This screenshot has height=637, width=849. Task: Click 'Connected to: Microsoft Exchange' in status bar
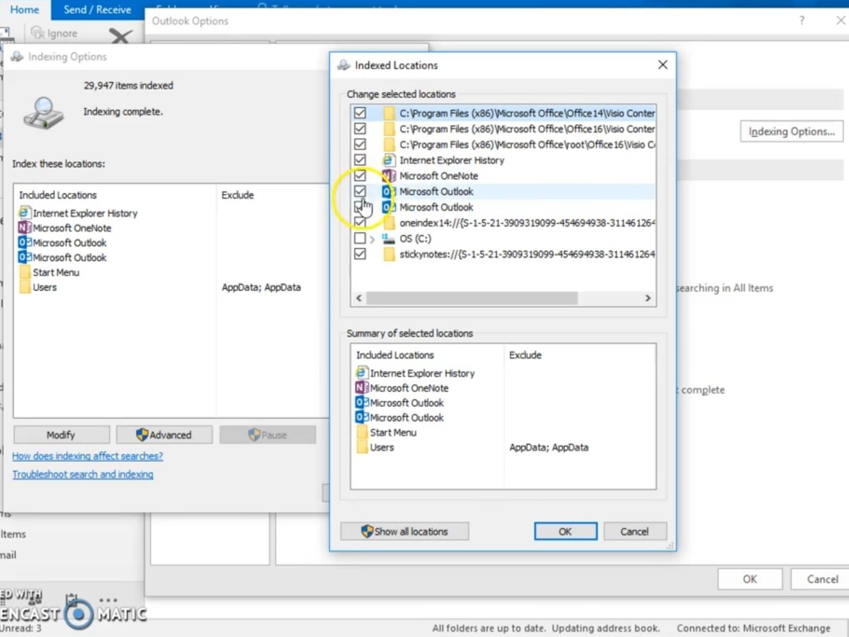pyautogui.click(x=754, y=628)
